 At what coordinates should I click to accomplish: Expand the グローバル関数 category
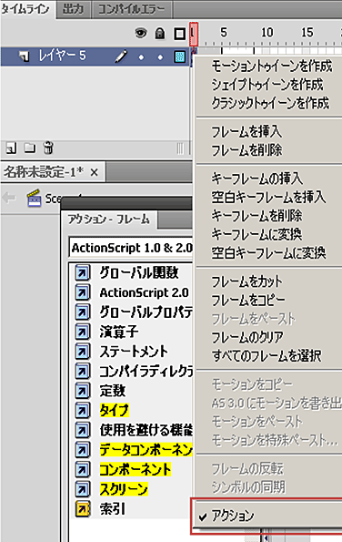click(139, 273)
